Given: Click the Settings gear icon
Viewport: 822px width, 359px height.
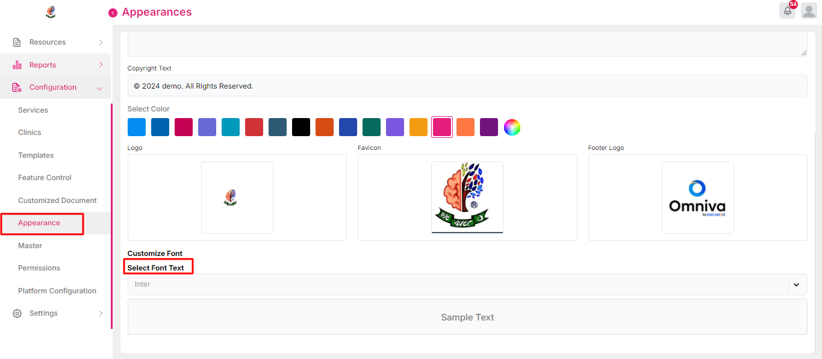Looking at the screenshot, I should [x=17, y=313].
